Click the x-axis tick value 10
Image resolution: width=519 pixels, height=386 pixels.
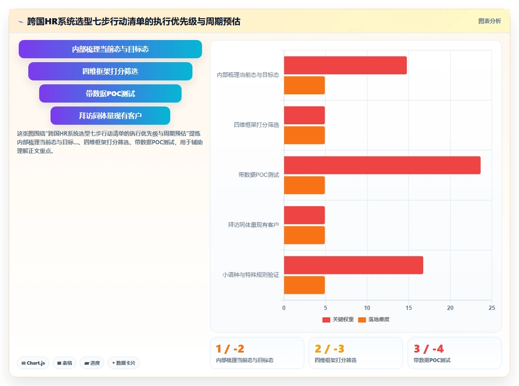point(367,308)
